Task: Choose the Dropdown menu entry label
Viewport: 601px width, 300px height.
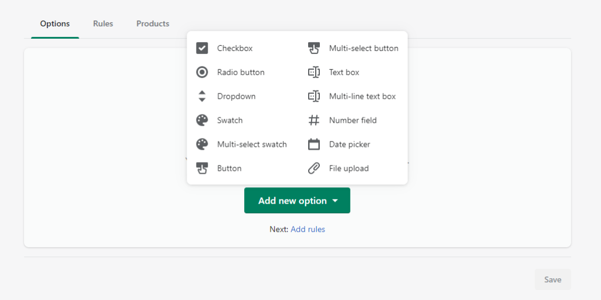Action: (x=236, y=96)
